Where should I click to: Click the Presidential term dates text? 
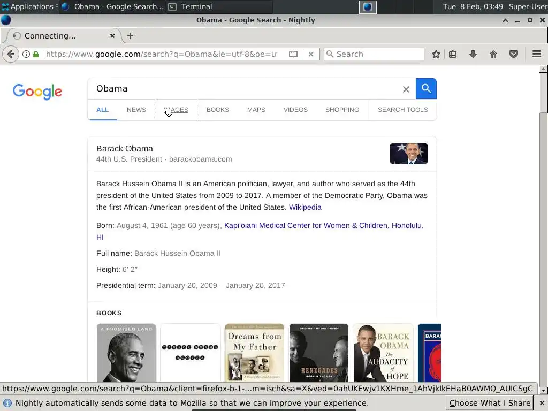pos(221,286)
